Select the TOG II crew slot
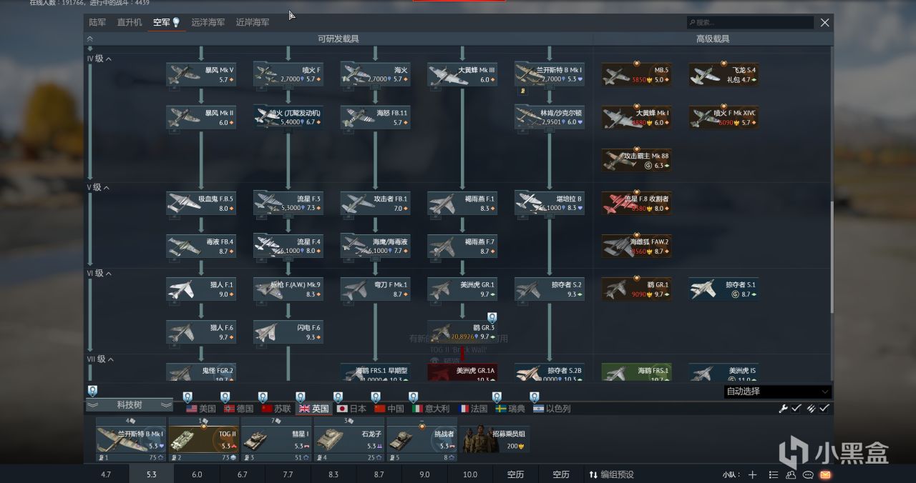Image resolution: width=916 pixels, height=483 pixels. coord(204,440)
